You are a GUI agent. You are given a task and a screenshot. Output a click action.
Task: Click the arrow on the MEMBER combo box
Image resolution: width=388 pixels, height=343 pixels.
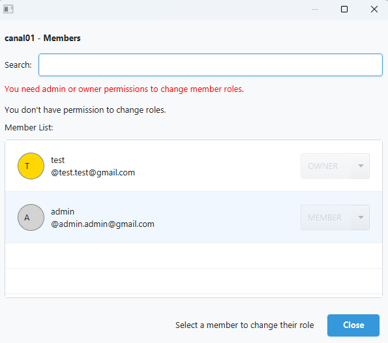(361, 217)
